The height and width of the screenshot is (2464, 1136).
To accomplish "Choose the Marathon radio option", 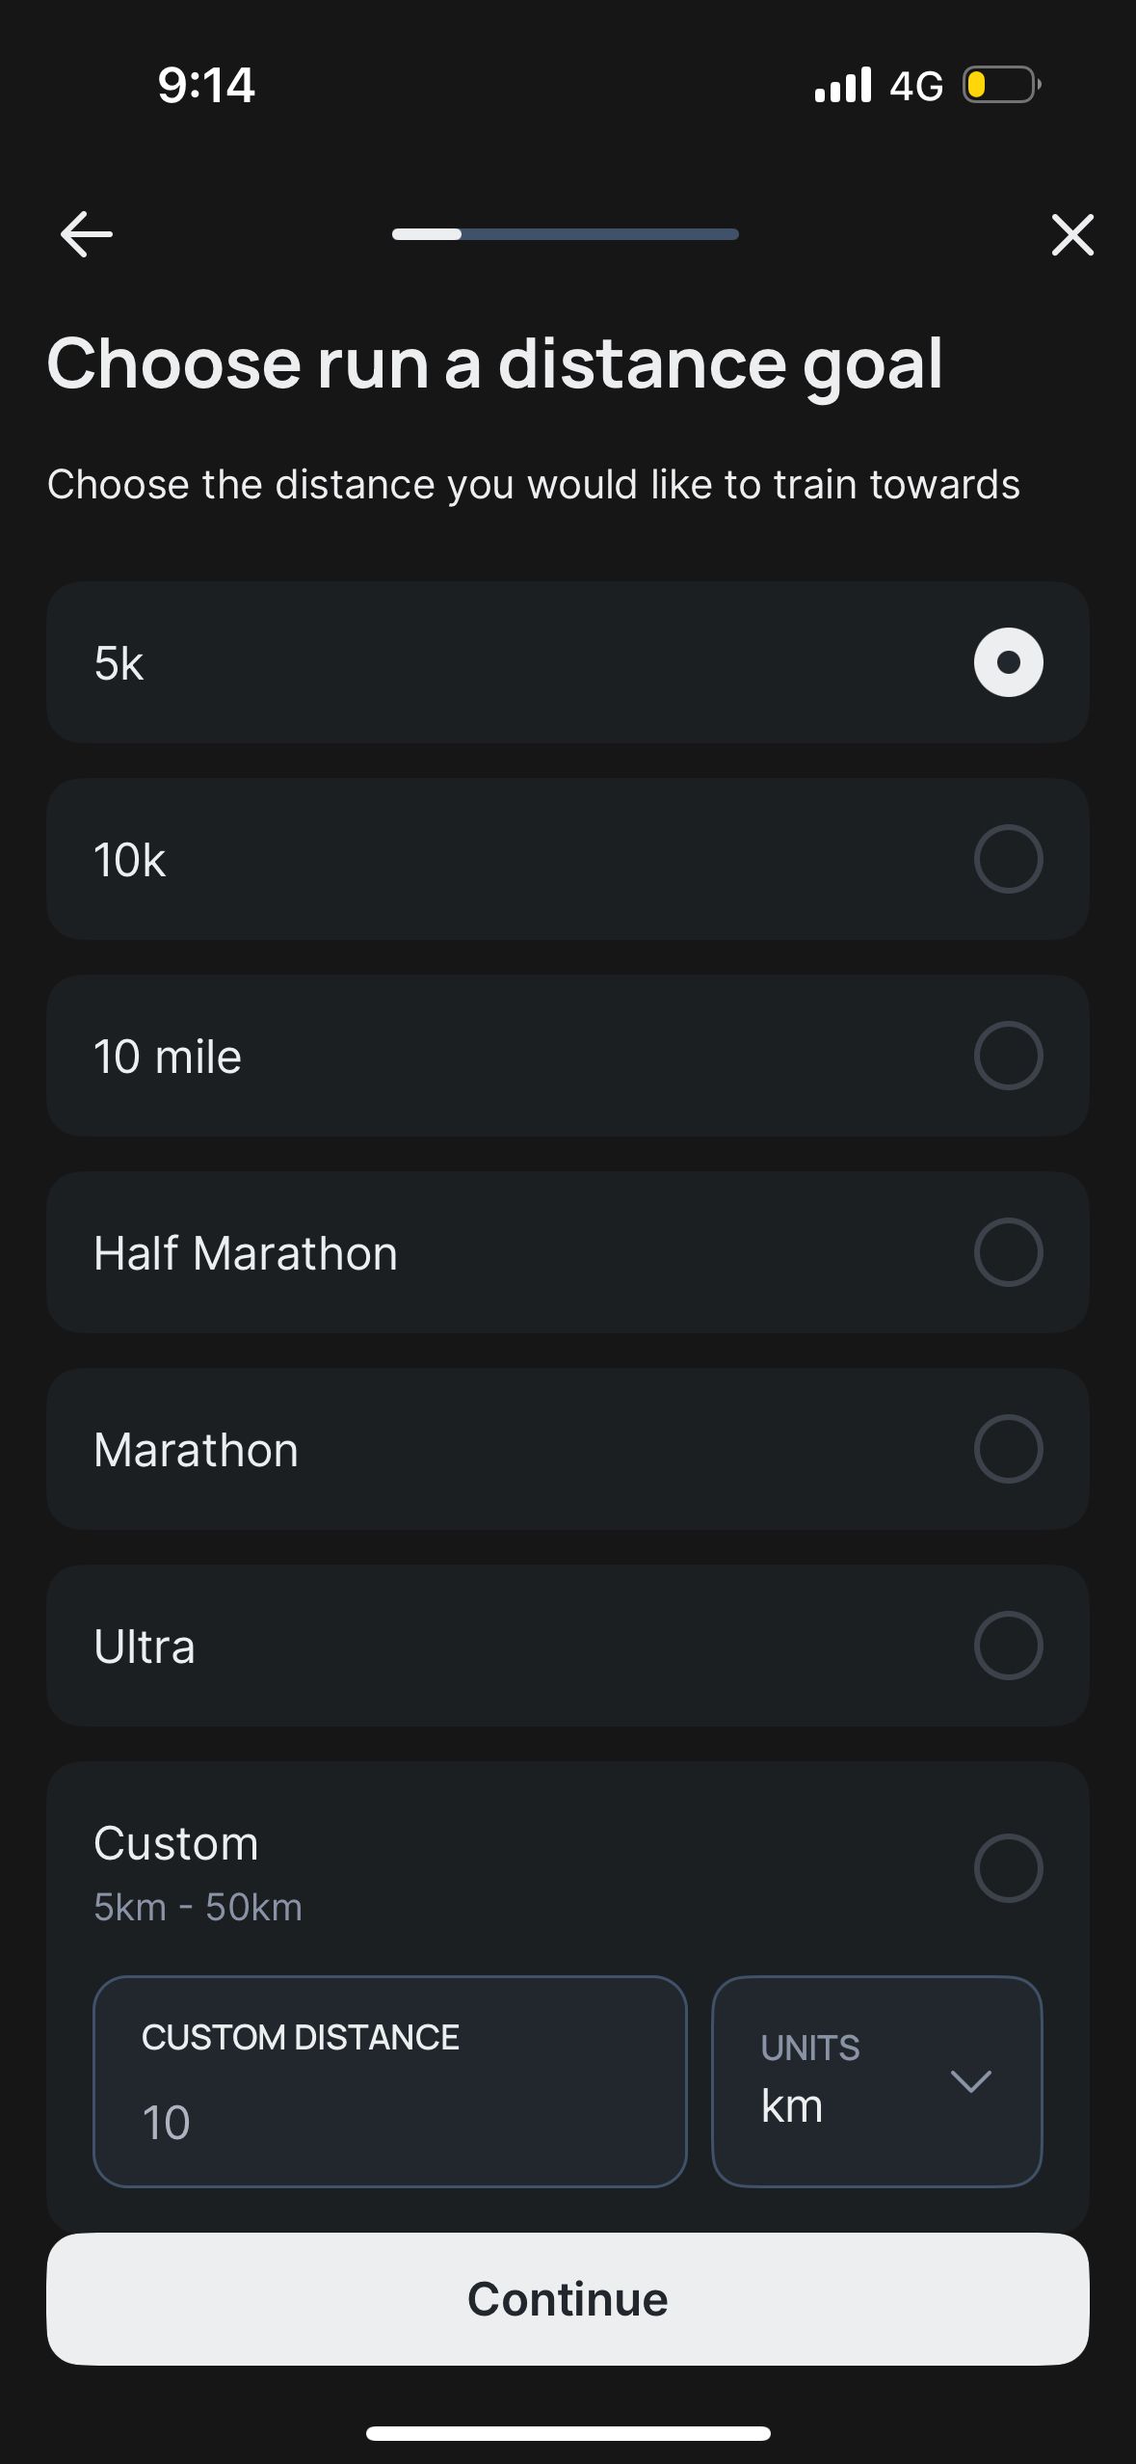I will coord(1008,1449).
